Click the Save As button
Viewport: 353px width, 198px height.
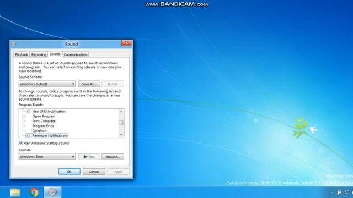coord(89,84)
